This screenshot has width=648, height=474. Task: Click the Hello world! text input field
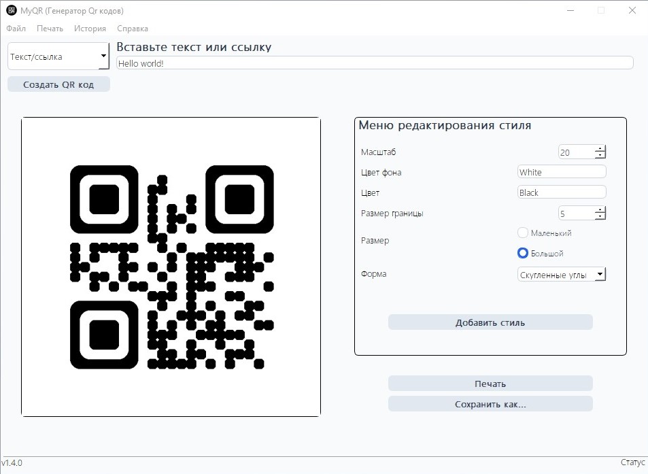coord(375,63)
